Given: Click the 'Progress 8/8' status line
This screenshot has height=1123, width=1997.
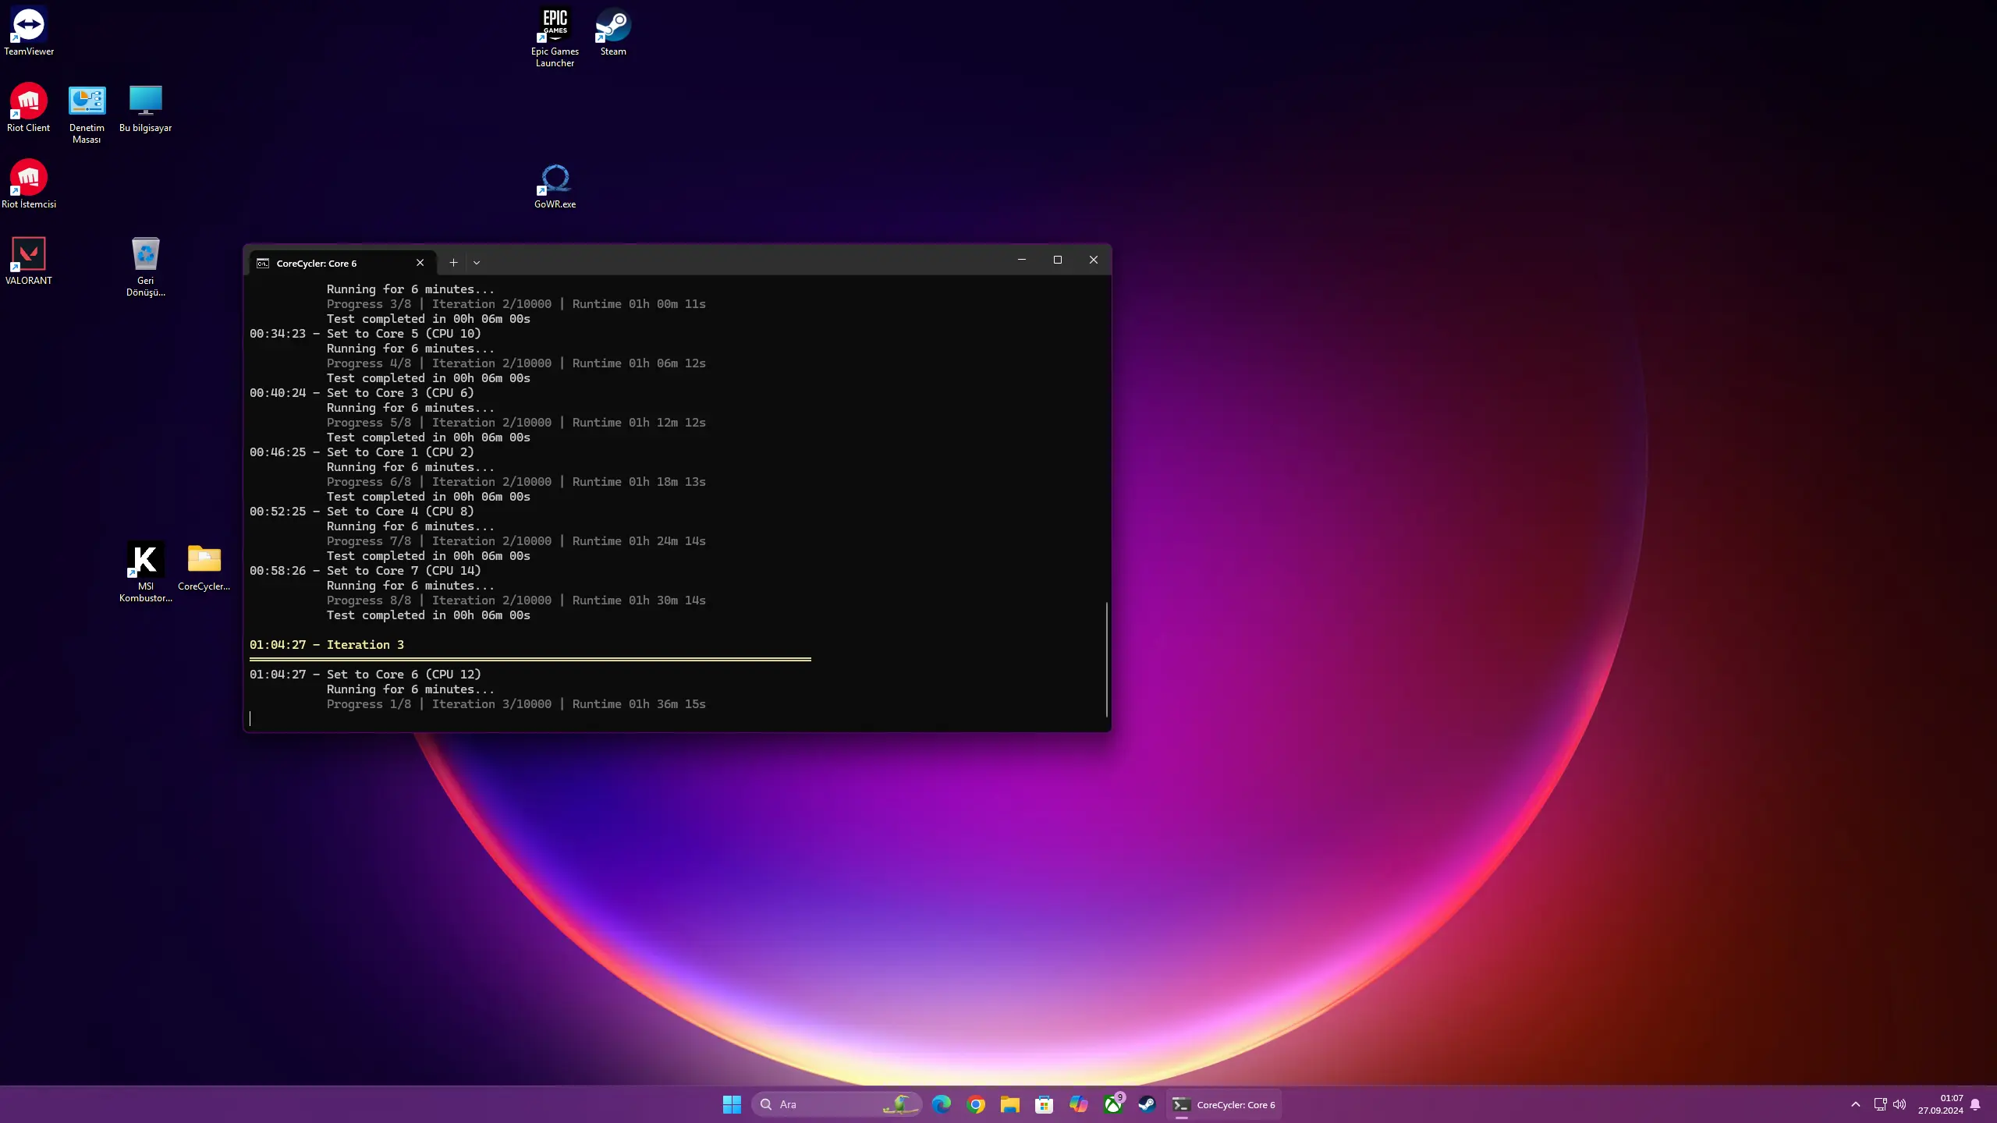Looking at the screenshot, I should click(x=516, y=600).
